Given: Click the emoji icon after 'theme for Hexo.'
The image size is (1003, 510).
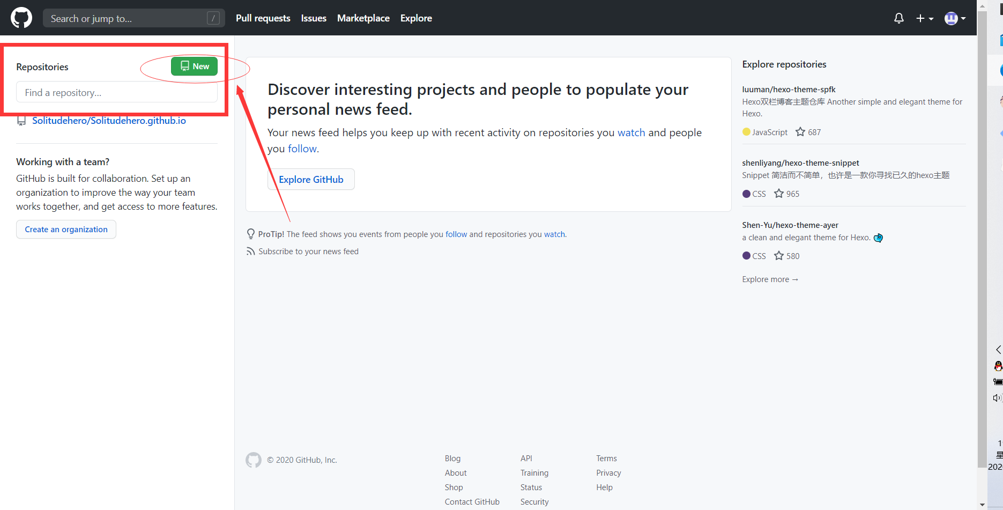Looking at the screenshot, I should click(878, 238).
